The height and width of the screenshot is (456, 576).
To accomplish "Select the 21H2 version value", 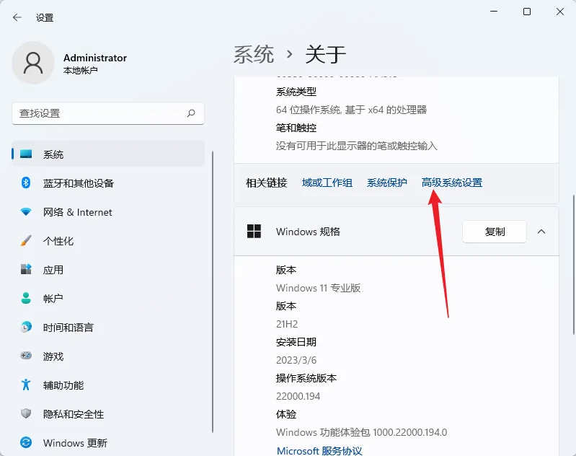I will (x=287, y=324).
